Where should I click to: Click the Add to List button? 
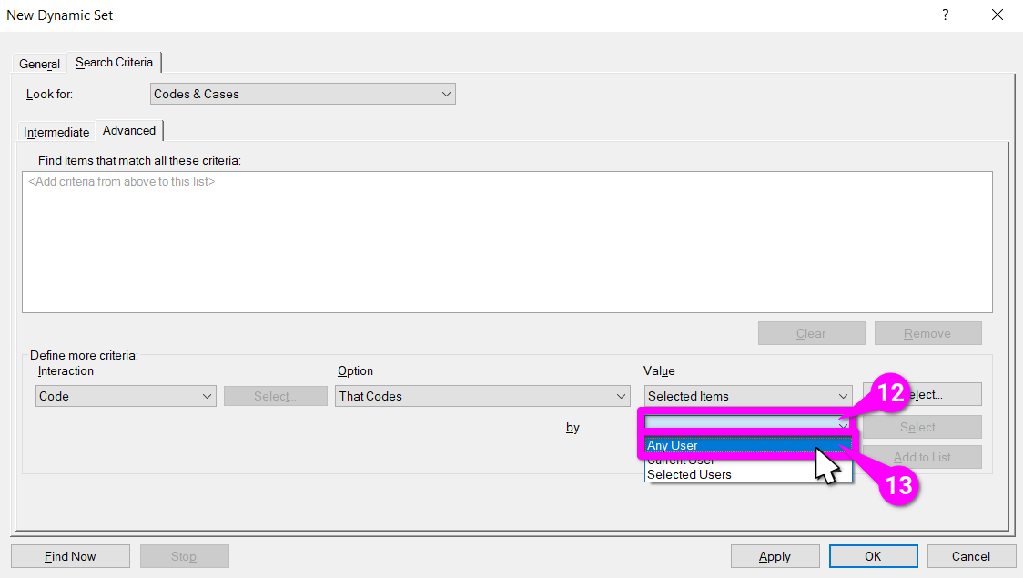tap(922, 457)
